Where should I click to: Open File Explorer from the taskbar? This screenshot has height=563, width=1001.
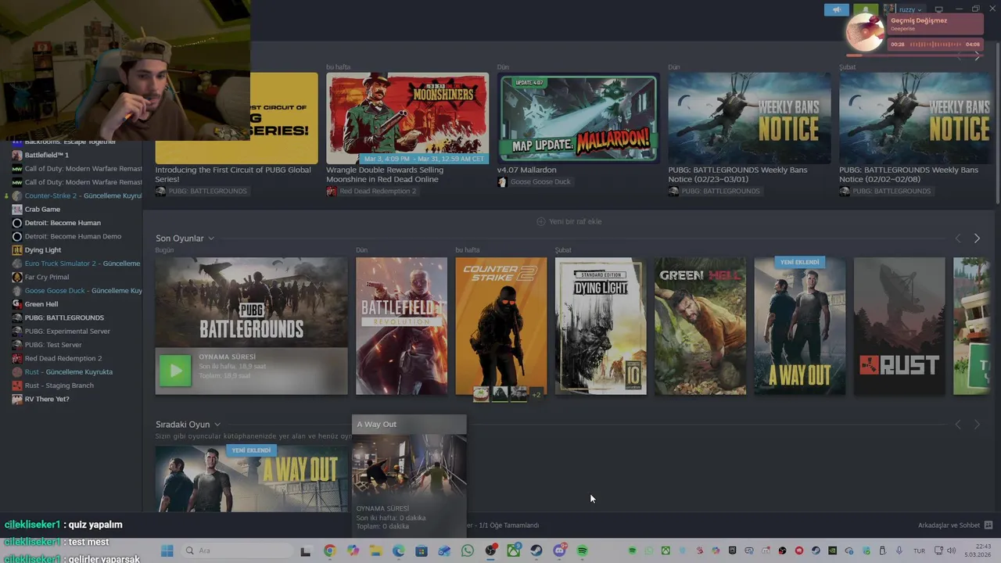tap(375, 550)
